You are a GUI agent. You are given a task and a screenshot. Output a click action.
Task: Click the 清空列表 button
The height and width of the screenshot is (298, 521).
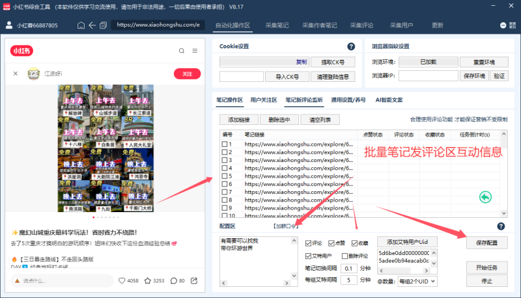[320, 120]
